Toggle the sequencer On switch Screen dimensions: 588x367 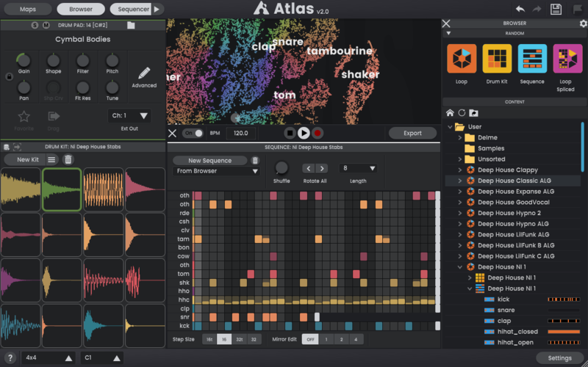pyautogui.click(x=193, y=133)
